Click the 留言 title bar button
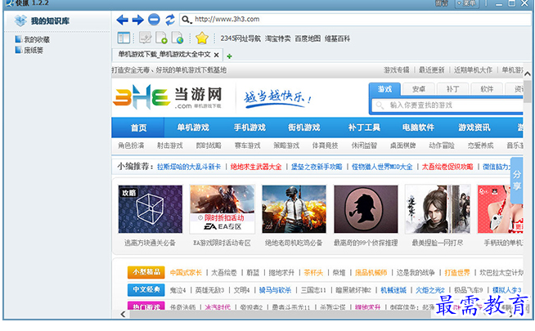Viewport: 535px width, 331px height. tap(442, 3)
